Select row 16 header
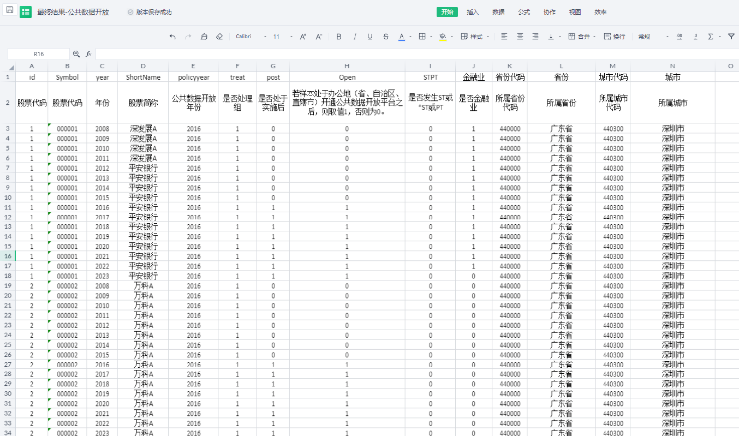739x436 pixels. [x=8, y=256]
